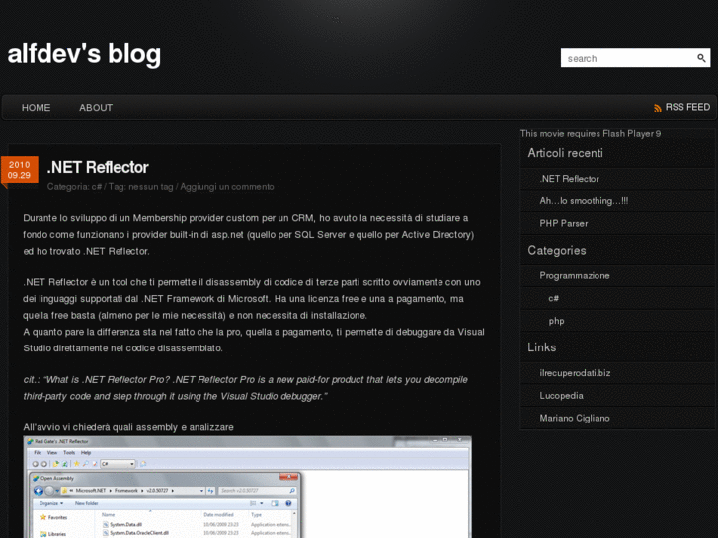
Task: Select the Programmazione category
Action: 575,275
